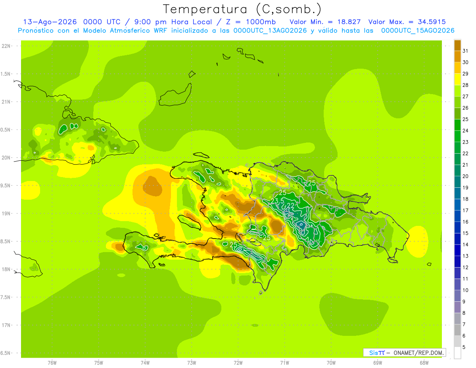Click the white swatch below 5 on scale
Image resolution: width=476 pixels, height=368 pixels.
tap(457, 353)
